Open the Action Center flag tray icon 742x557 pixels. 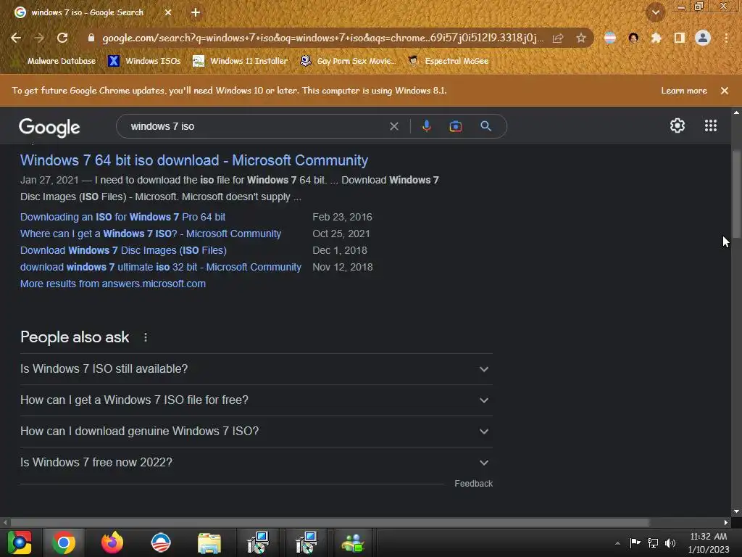click(x=635, y=542)
